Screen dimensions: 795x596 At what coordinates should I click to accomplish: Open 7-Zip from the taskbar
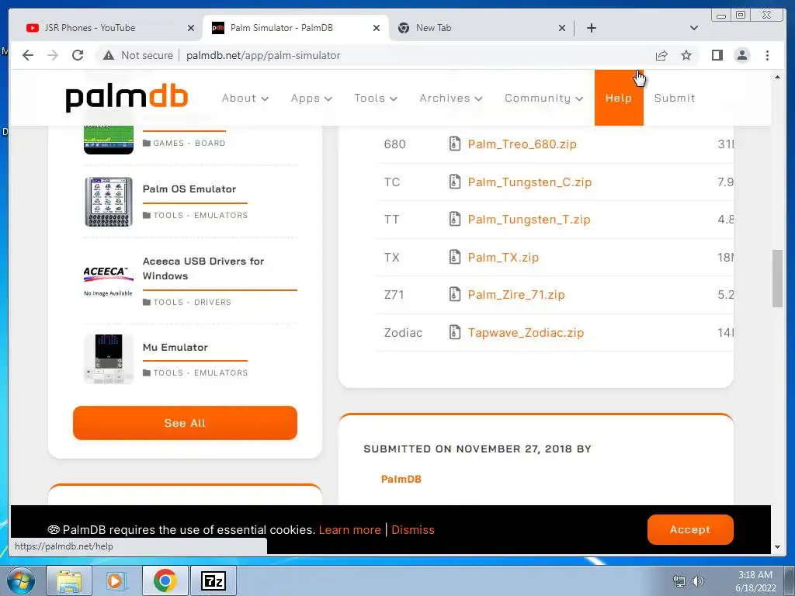[213, 580]
